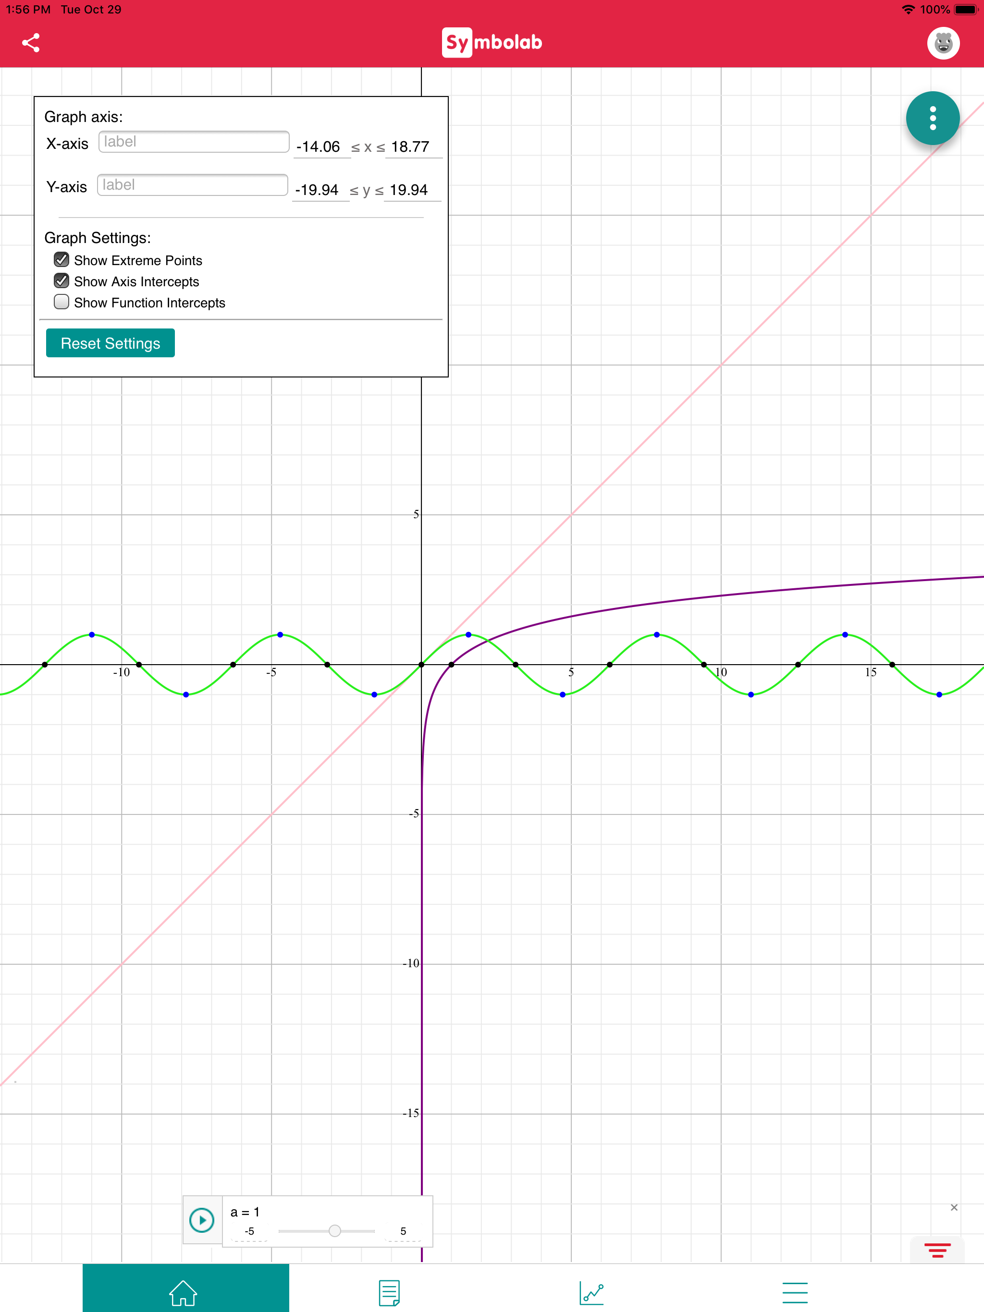This screenshot has height=1312, width=984.
Task: Edit the y minimum value -19.94
Action: [x=320, y=190]
